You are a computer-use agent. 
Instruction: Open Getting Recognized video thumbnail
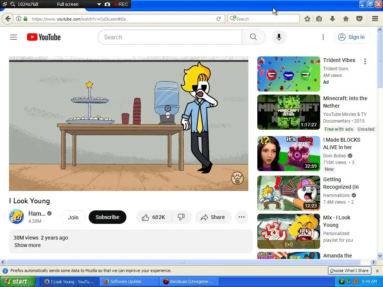(288, 193)
